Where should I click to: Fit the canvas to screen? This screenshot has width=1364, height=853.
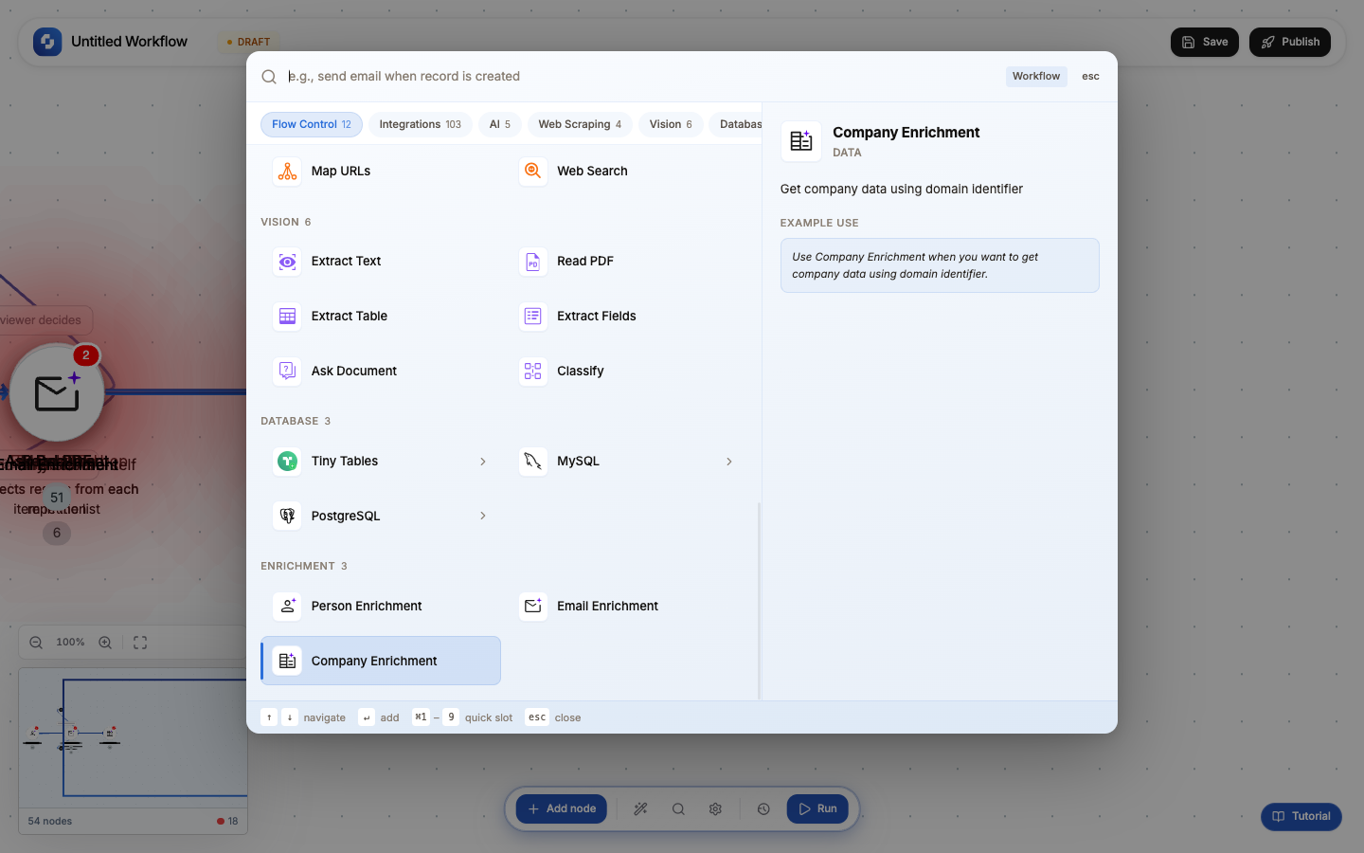point(140,643)
